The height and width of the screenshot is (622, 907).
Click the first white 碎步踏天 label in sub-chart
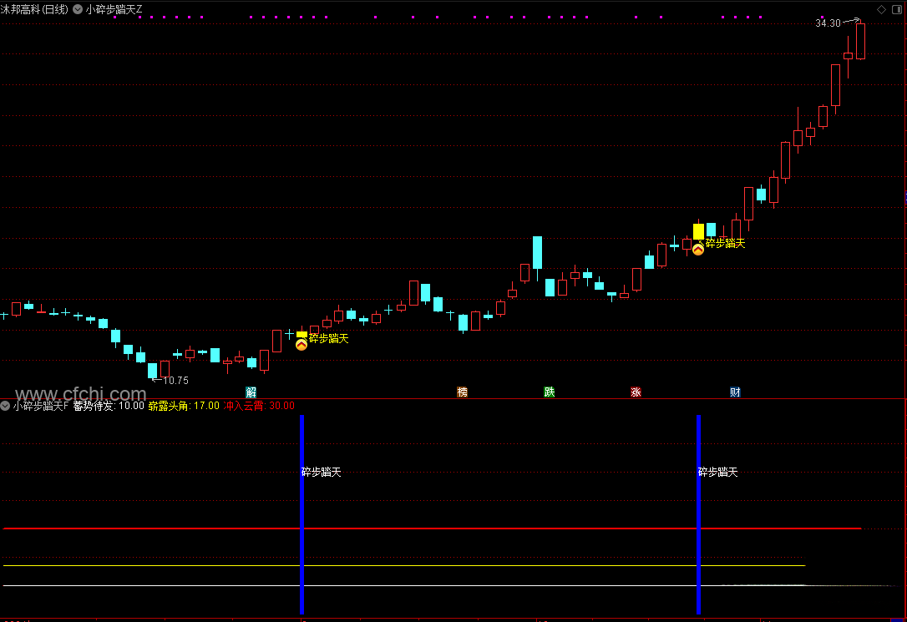[x=322, y=473]
